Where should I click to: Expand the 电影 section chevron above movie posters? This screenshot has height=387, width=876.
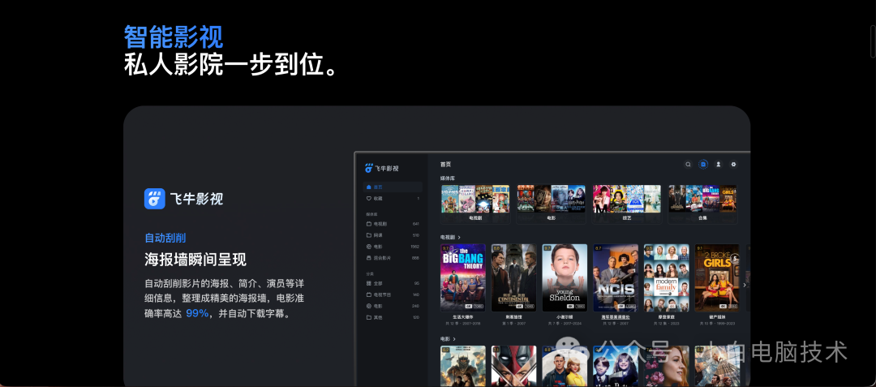coord(454,339)
